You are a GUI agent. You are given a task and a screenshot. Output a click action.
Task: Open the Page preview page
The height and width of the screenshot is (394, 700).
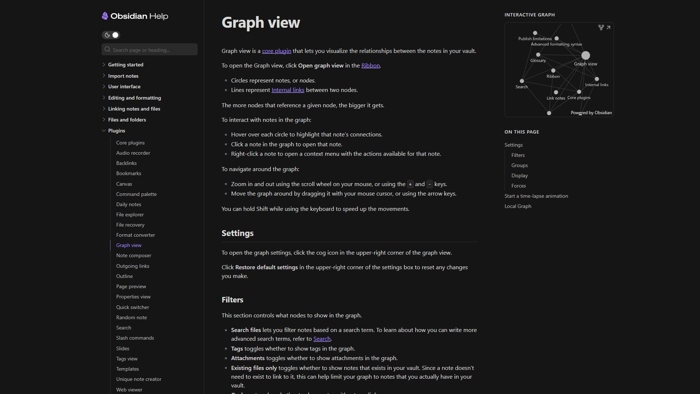coord(131,286)
